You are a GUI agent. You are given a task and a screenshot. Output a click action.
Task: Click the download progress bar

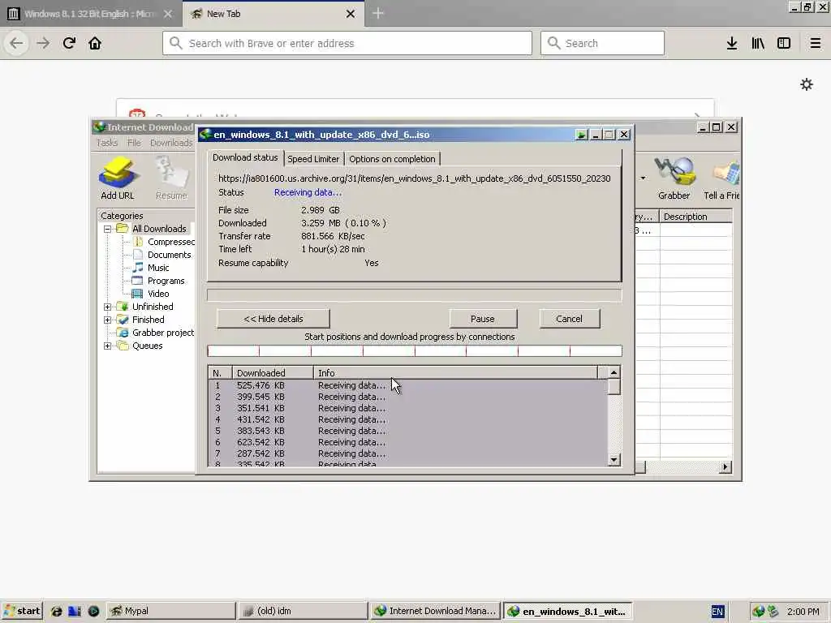(x=415, y=295)
